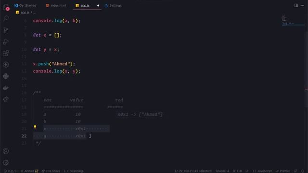Open the Docker whale icon
The height and width of the screenshot is (173, 308).
6,87
